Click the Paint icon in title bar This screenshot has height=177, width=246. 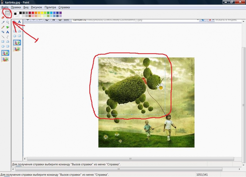[2, 2]
